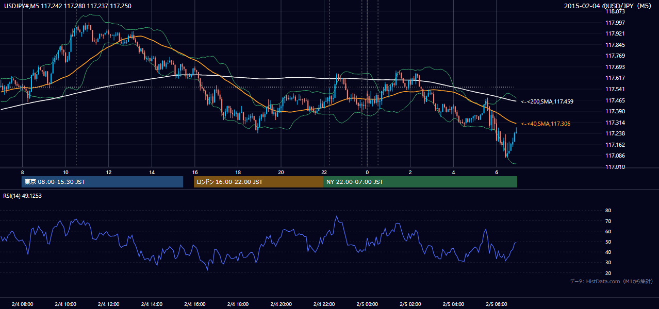The height and width of the screenshot is (309, 659).
Task: Click hour marker 14 below the candlestick chart
Action: pos(152,171)
